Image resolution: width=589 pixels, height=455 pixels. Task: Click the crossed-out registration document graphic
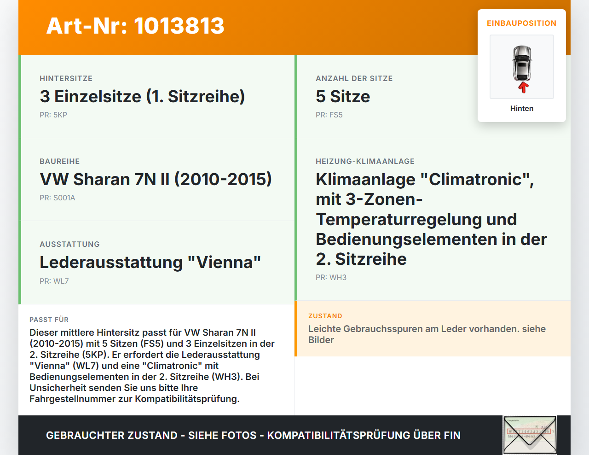(529, 435)
